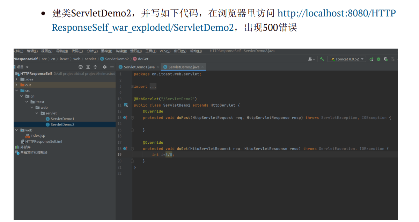
Task: Click the green Run/Rerun icon
Action: coord(372,59)
